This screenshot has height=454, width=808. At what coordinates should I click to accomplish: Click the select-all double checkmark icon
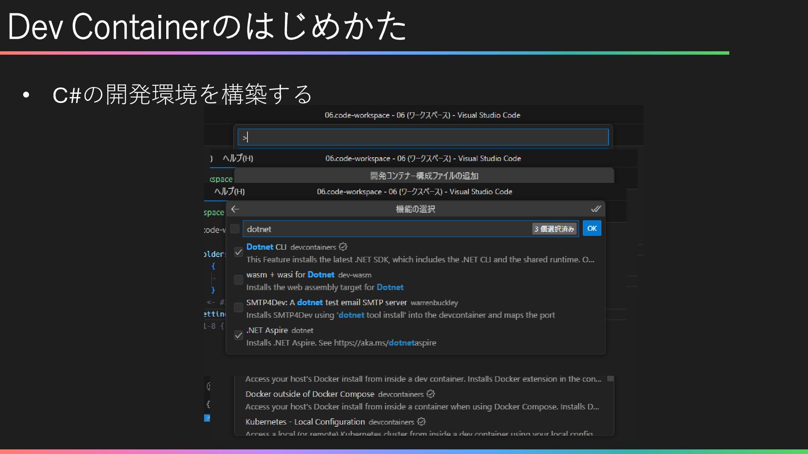point(595,209)
